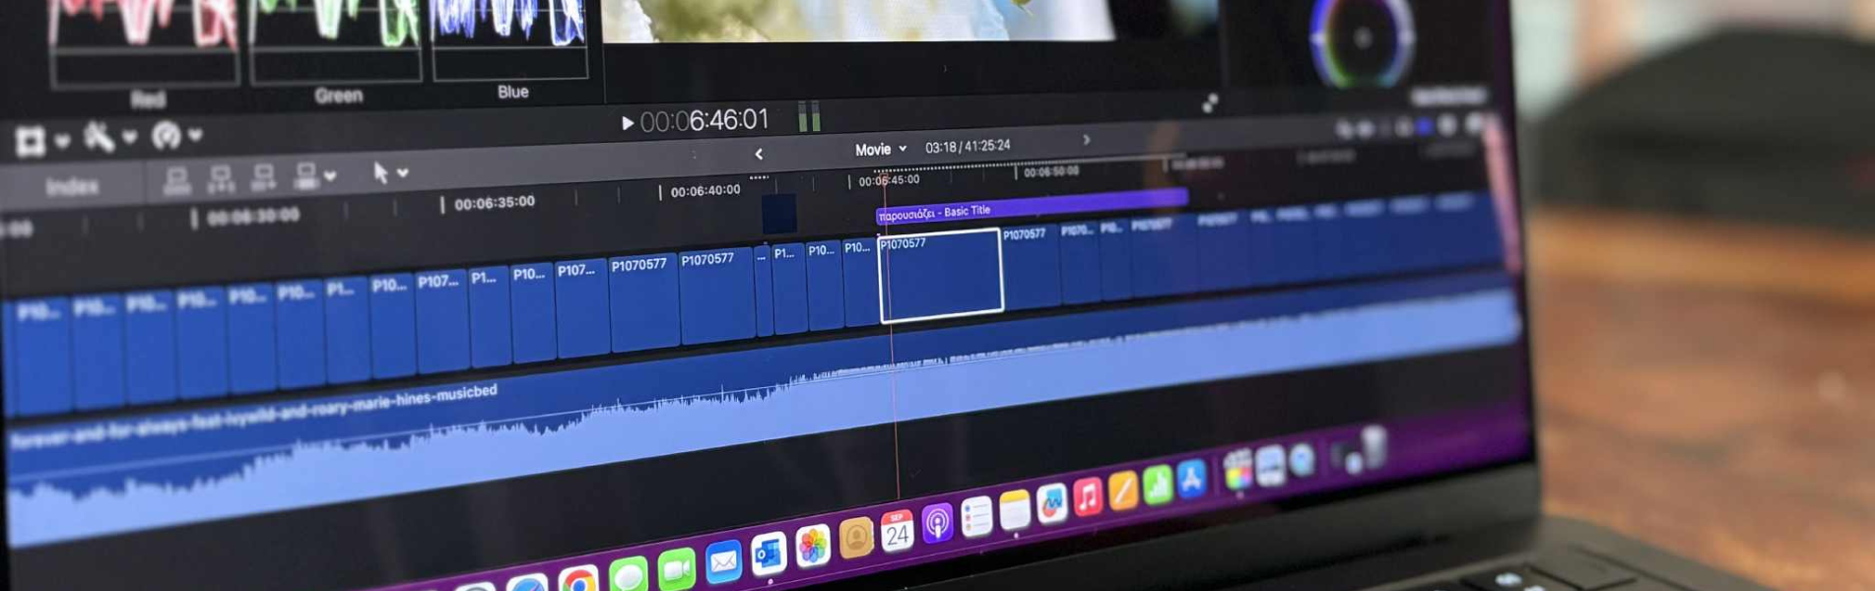
Task: Expand the transform tool dropdown arrow
Action: tap(62, 141)
